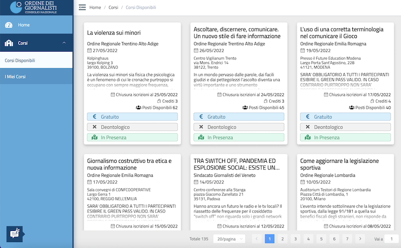Go to next page with right arrow

[x=360, y=239]
